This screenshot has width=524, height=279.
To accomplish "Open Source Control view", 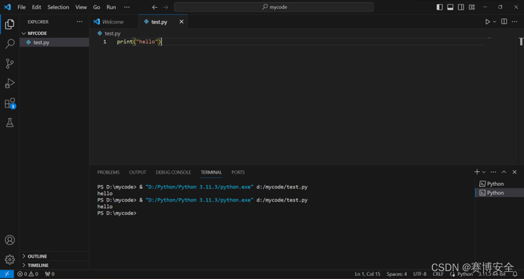I will [x=10, y=64].
